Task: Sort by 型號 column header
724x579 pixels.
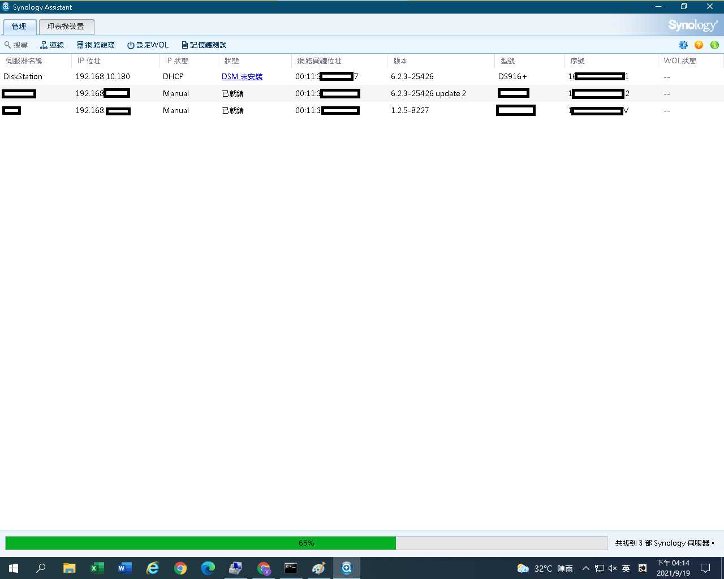Action: click(529, 61)
